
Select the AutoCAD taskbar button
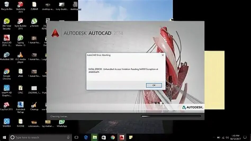pyautogui.click(x=122, y=137)
